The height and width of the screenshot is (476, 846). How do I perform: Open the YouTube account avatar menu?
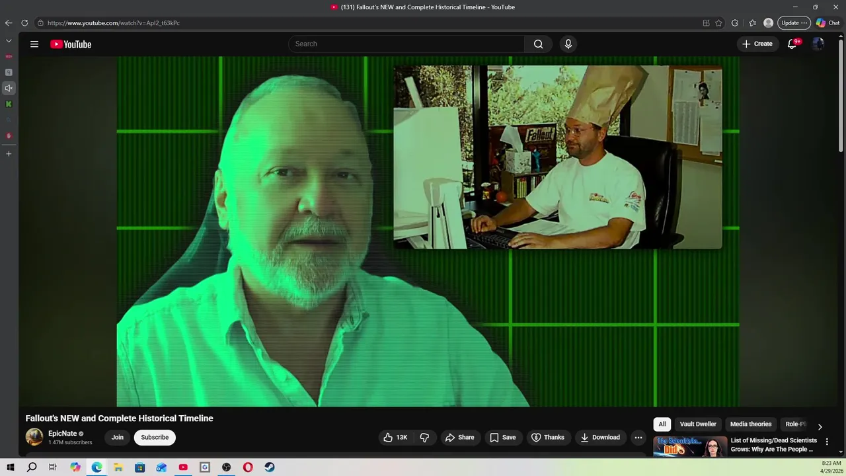818,44
